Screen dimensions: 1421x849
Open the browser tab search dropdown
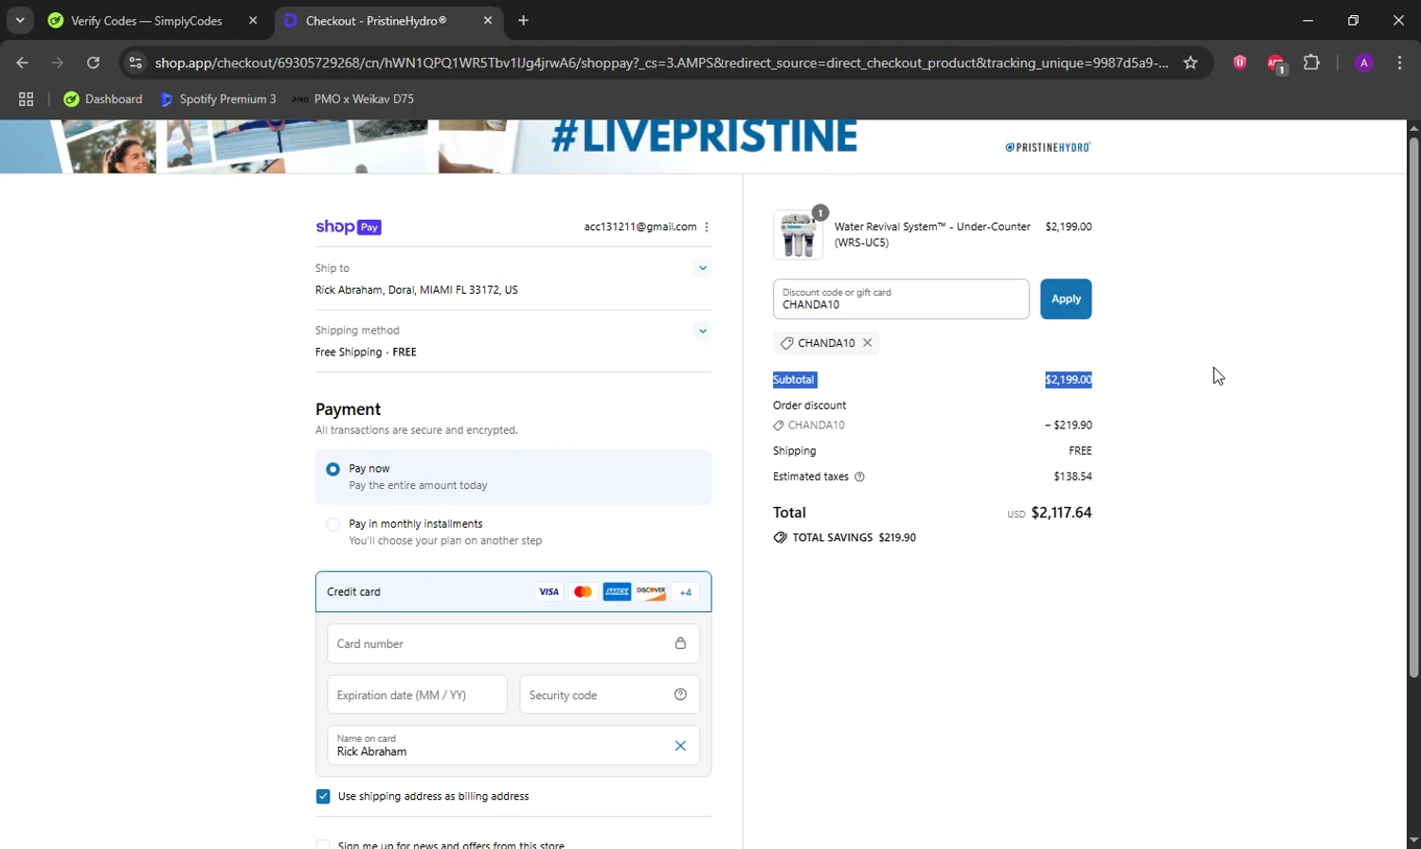(x=20, y=20)
